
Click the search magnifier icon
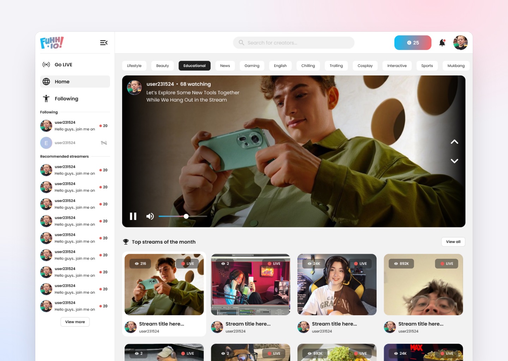click(x=241, y=43)
